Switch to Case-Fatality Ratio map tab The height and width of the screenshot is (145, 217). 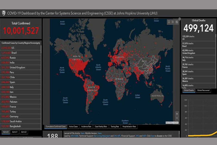(101, 126)
